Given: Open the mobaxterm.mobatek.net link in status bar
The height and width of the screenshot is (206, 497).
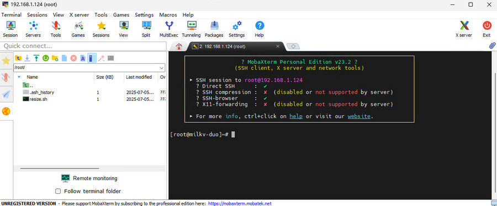Looking at the screenshot, I should pos(240,203).
